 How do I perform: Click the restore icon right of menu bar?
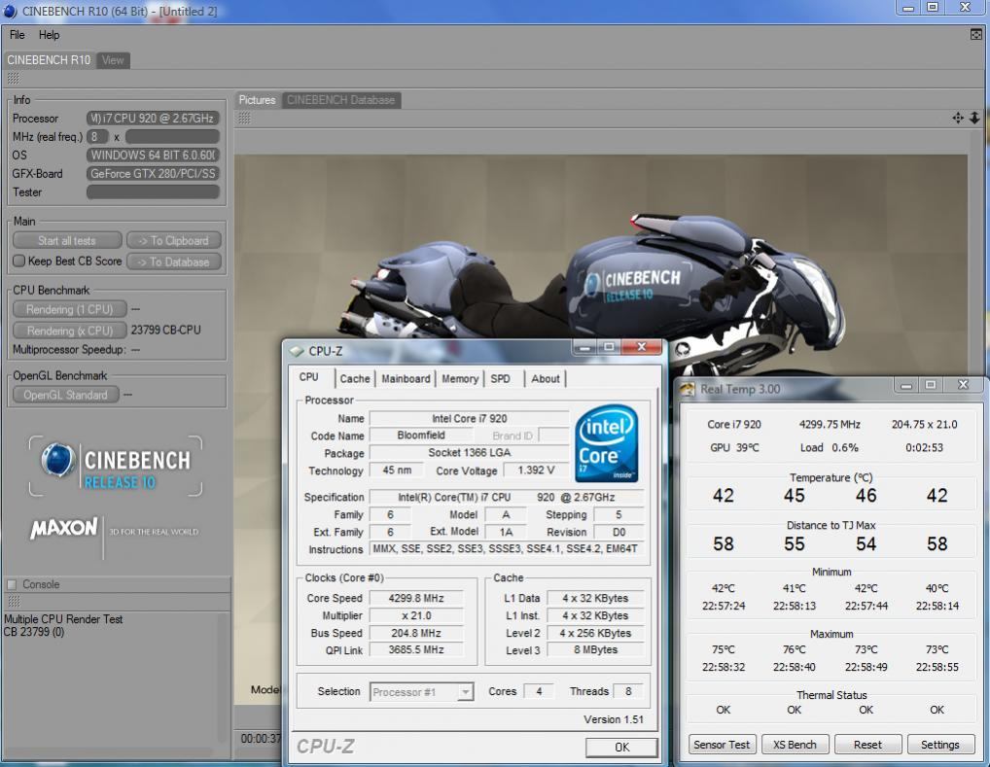[x=976, y=35]
